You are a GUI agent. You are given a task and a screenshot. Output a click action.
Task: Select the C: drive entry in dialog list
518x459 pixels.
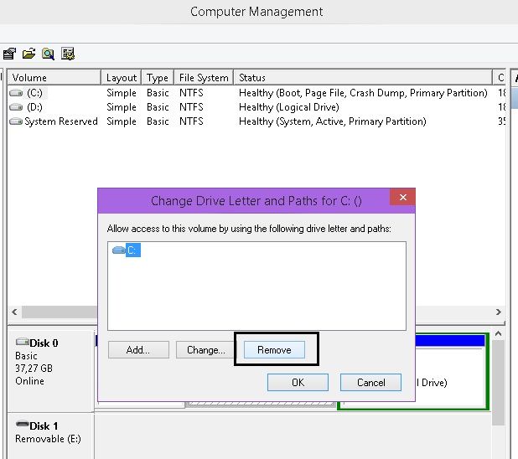coord(127,250)
